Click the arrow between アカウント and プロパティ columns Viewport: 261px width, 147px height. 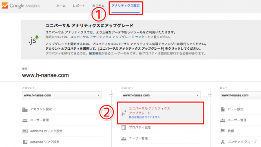(x=111, y=94)
